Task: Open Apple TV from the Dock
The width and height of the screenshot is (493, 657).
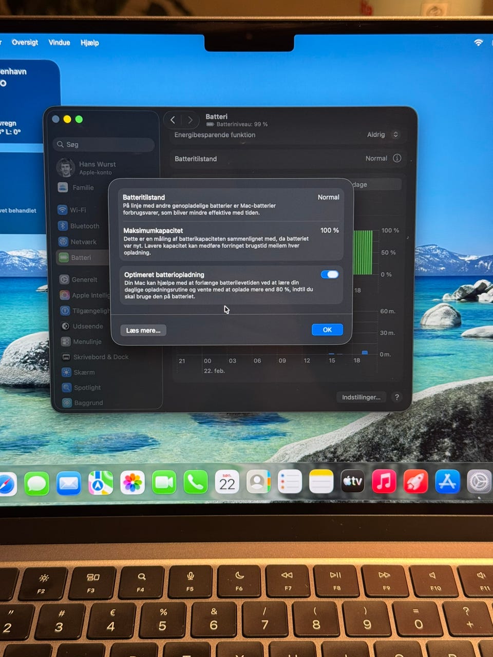Action: pos(352,481)
